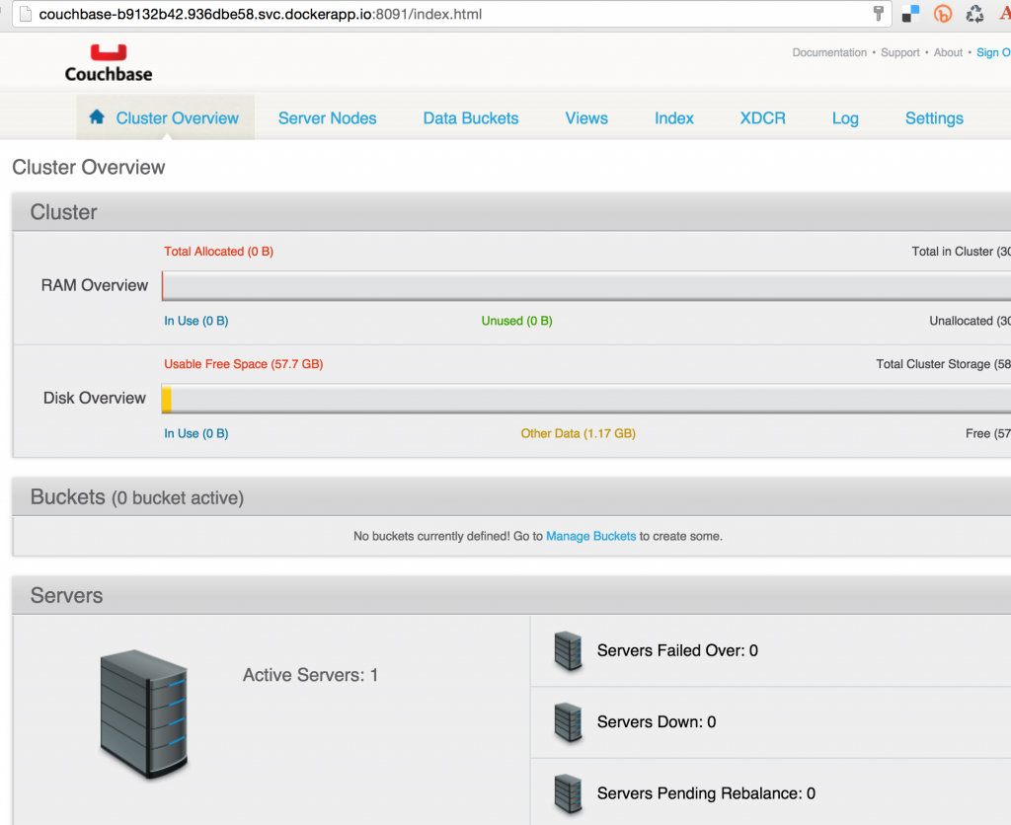Click the recycle arrows extension icon
The image size is (1011, 825).
click(974, 14)
